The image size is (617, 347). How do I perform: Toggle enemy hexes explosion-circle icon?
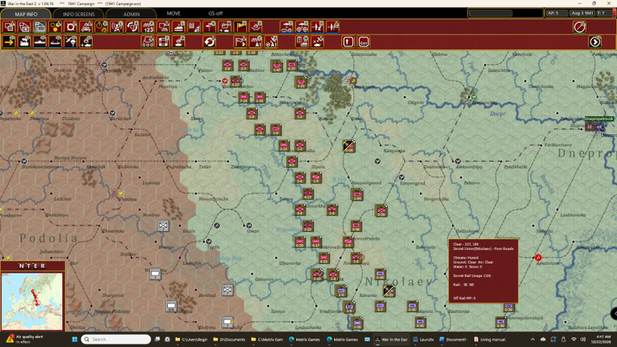click(101, 27)
